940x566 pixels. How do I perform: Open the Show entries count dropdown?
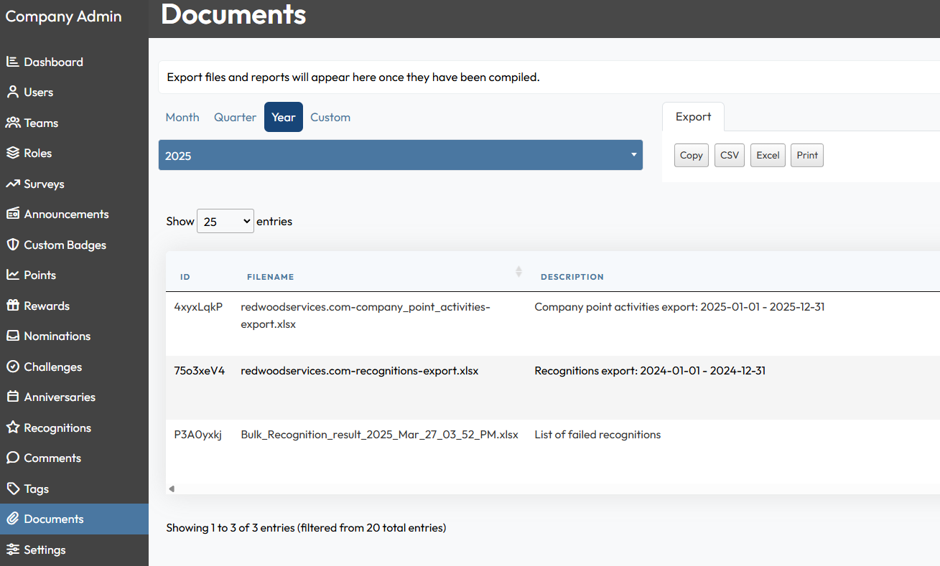point(225,222)
